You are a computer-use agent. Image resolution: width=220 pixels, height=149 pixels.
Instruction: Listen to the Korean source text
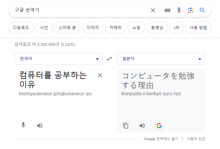click(40, 126)
